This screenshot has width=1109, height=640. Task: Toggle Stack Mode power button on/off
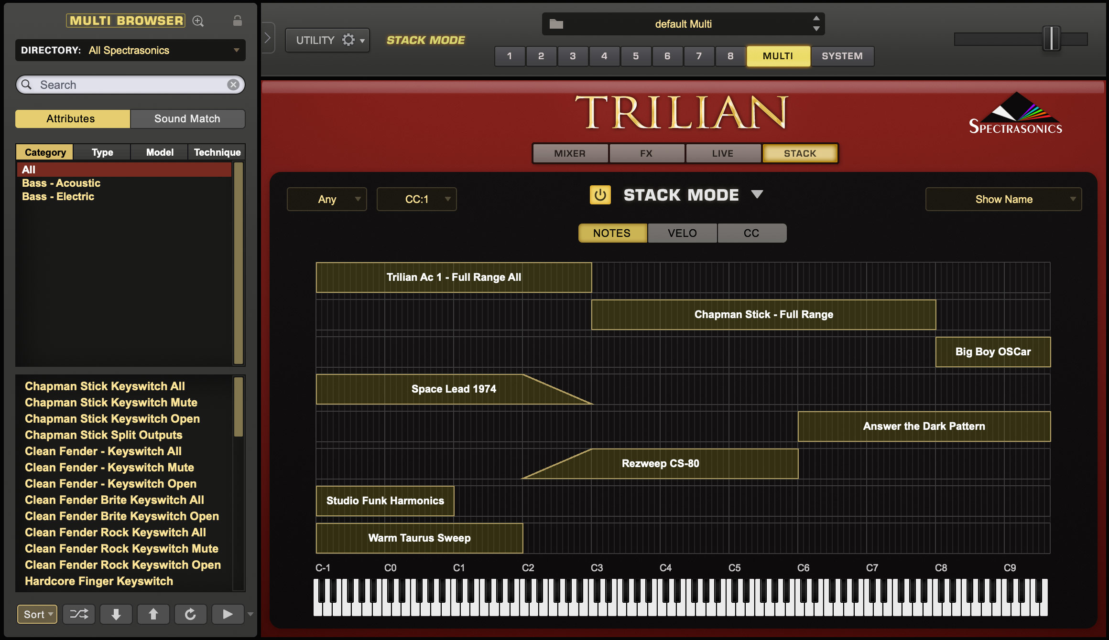tap(599, 194)
